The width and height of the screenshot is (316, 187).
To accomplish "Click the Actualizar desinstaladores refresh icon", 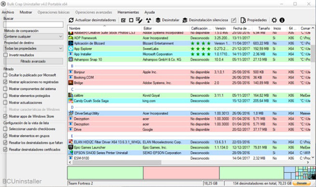I will [71, 20].
